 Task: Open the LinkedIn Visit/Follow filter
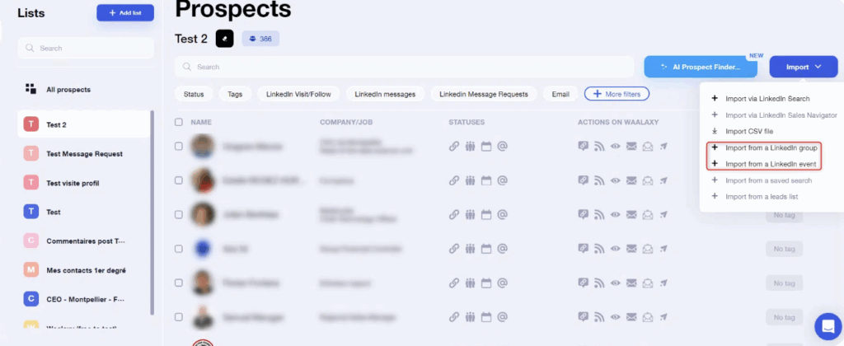click(298, 94)
